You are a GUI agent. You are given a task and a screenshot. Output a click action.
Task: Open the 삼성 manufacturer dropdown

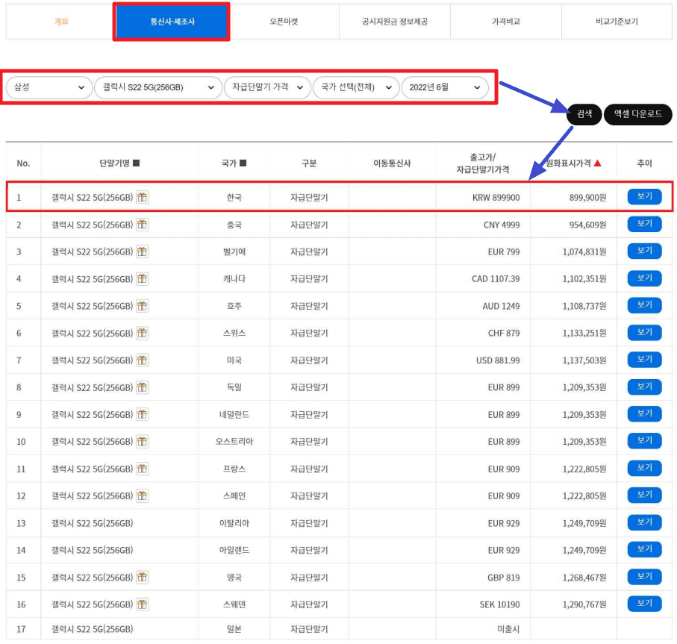tap(49, 87)
